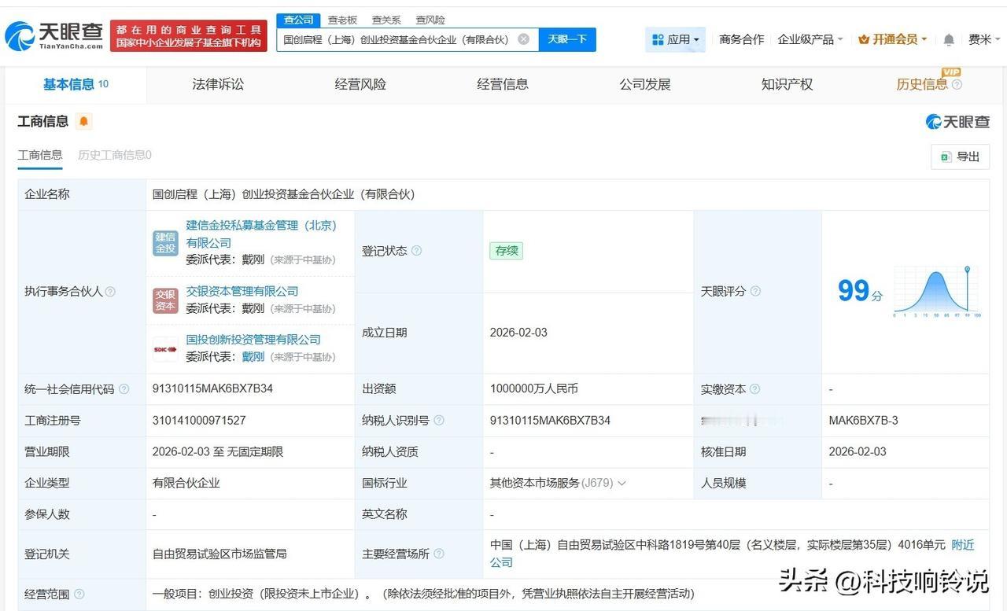1007x611 pixels.
Task: Switch to the 法律诉讼 tab
Action: point(218,84)
